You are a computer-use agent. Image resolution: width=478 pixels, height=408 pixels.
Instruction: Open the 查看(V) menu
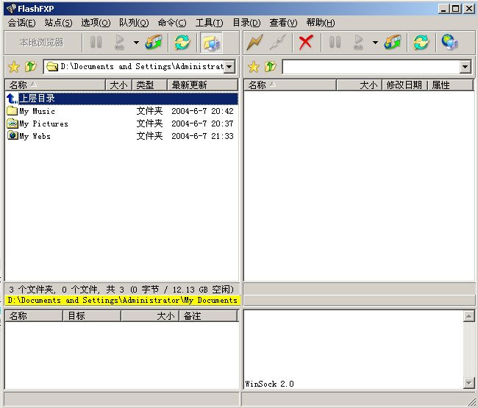point(283,23)
